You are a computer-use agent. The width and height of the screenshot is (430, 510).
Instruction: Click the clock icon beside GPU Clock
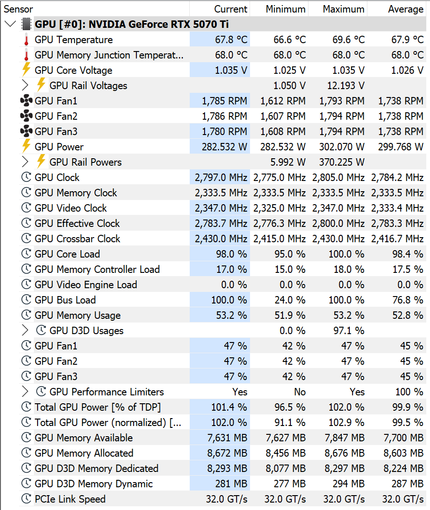click(x=26, y=177)
